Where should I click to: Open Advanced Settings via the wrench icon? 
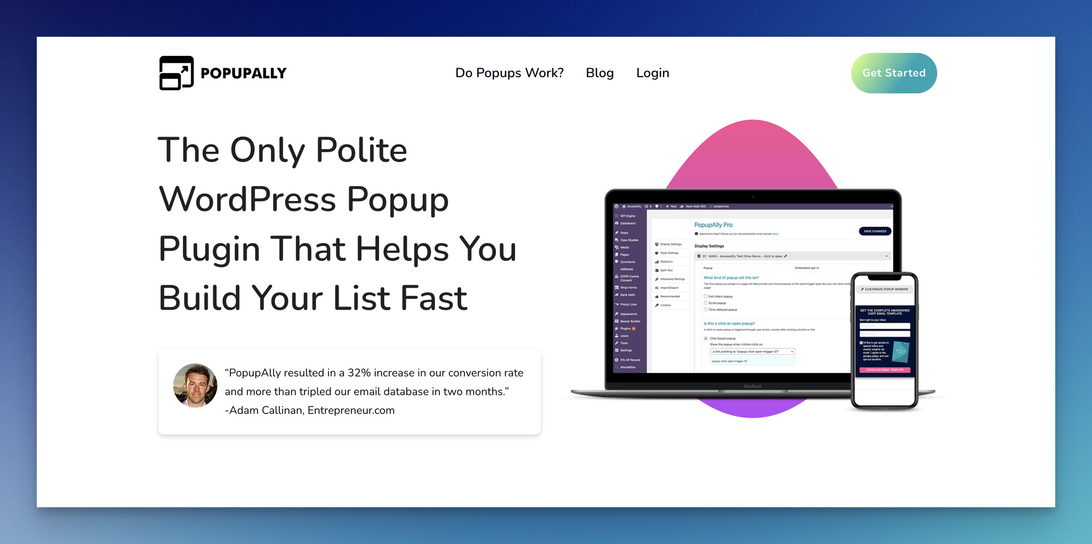(656, 279)
